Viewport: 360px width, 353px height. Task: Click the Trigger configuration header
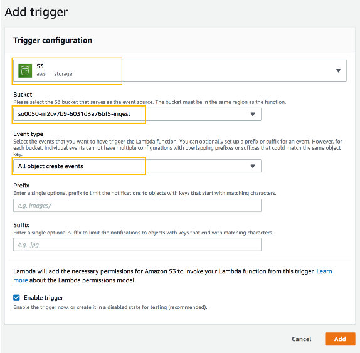click(53, 40)
